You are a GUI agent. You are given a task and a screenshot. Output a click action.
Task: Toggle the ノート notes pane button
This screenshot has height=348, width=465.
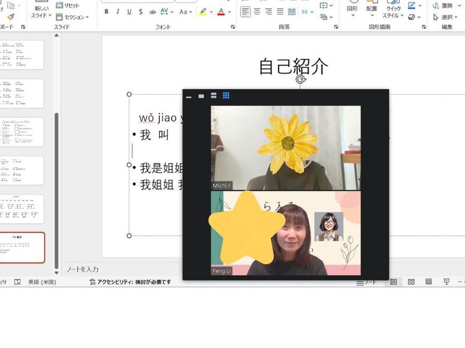(367, 282)
